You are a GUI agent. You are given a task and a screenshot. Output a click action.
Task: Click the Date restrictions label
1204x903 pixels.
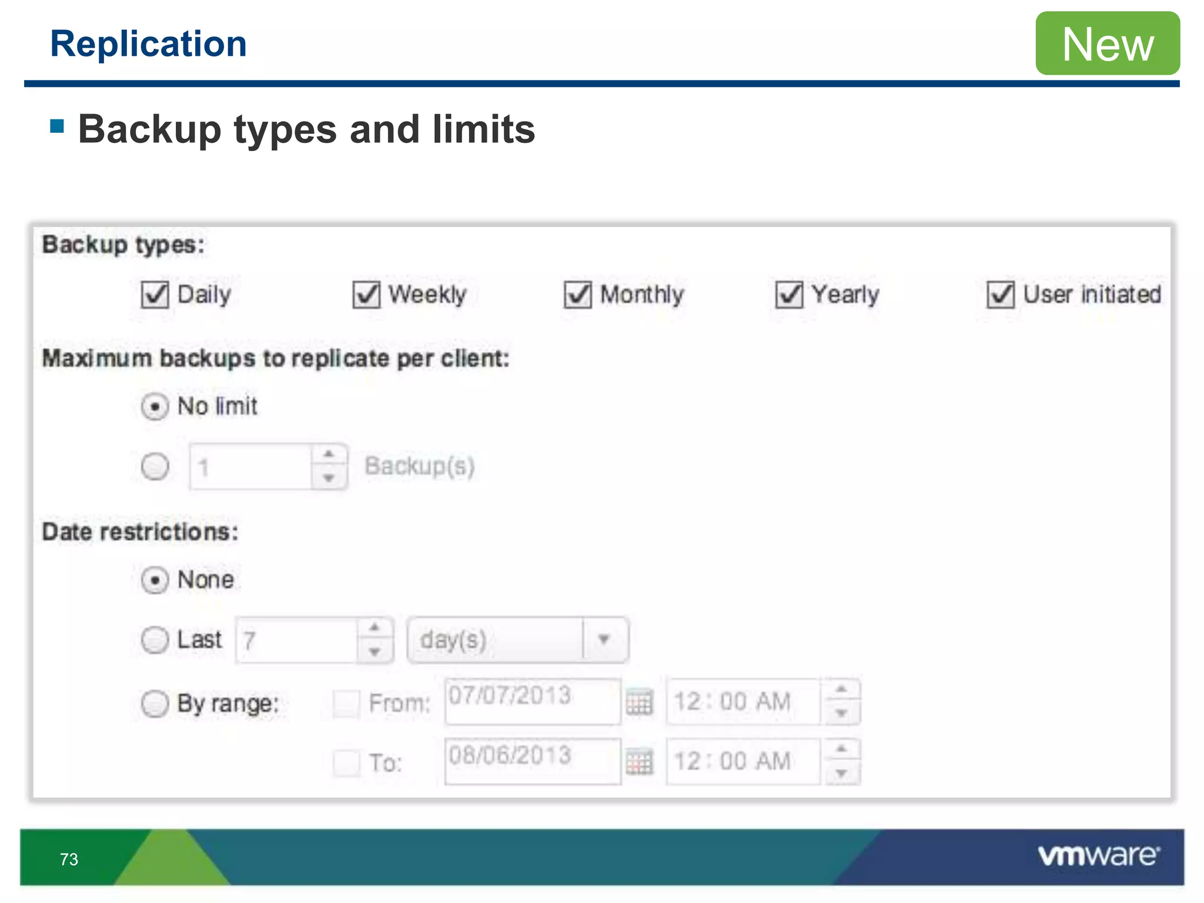[140, 532]
